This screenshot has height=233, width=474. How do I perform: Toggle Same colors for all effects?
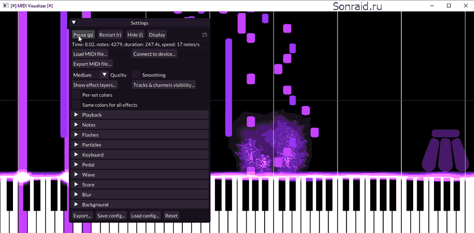pos(76,105)
